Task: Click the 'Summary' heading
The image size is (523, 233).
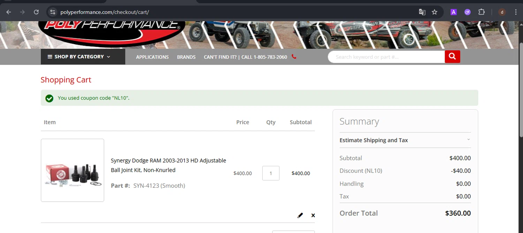Action: [x=359, y=121]
